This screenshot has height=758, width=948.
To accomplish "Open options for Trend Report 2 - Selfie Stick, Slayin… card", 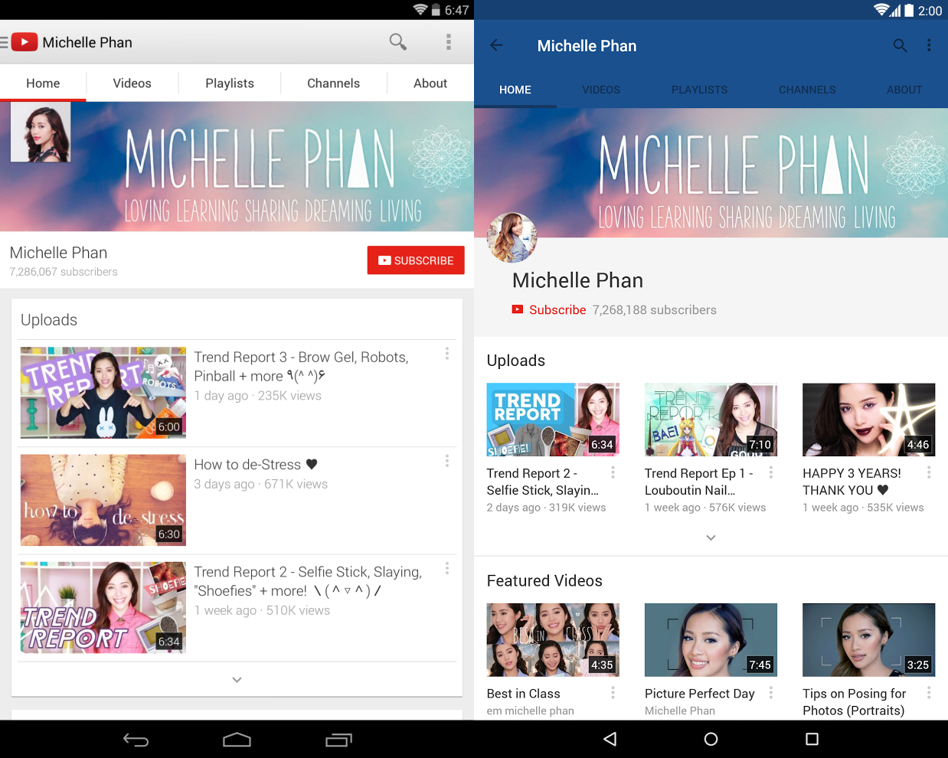I will tap(613, 472).
